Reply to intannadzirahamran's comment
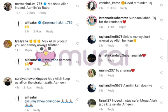This screenshot has height=112, width=168. [x=122, y=27]
